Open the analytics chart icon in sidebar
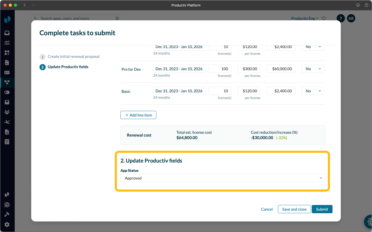Image resolution: width=372 pixels, height=232 pixels. pos(7,43)
